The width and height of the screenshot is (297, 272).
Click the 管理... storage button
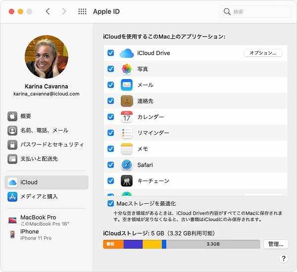(276, 244)
